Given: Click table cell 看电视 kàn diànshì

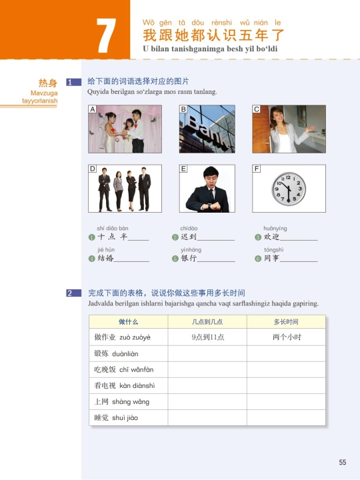Looking at the screenshot, I should (x=128, y=386).
